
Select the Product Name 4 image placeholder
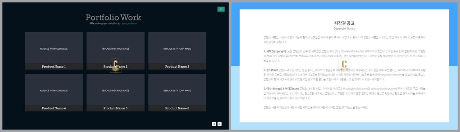[x=54, y=90]
